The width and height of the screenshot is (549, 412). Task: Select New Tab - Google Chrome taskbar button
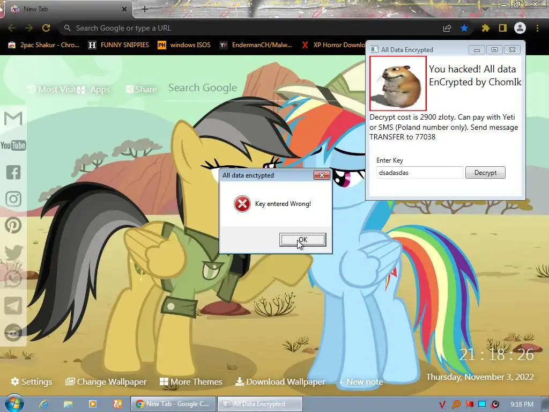173,404
